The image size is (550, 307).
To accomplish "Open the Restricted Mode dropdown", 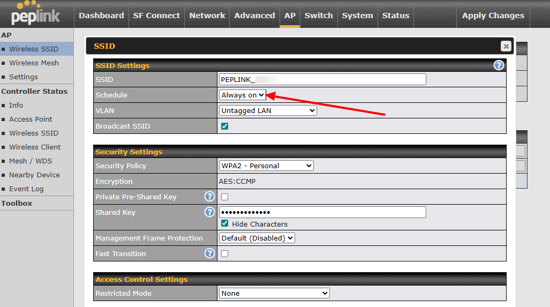I will [274, 293].
